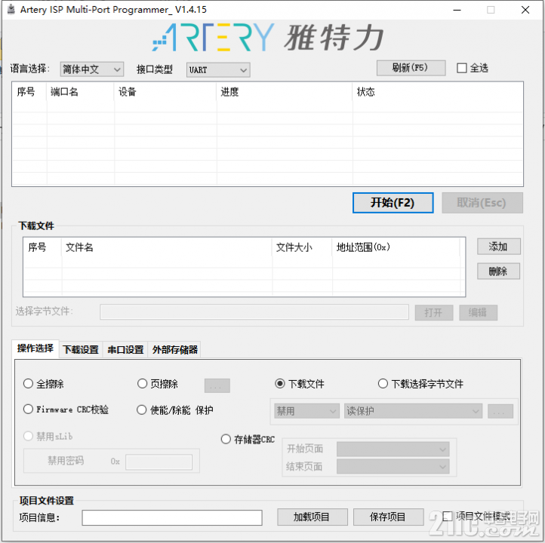
Task: Select the 页擦除 radio option
Action: click(x=142, y=384)
